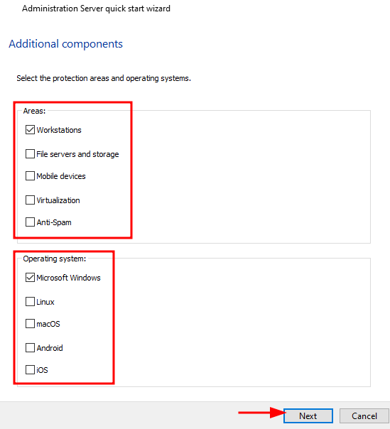
Task: Turn on the macOS checkbox
Action: (30, 324)
